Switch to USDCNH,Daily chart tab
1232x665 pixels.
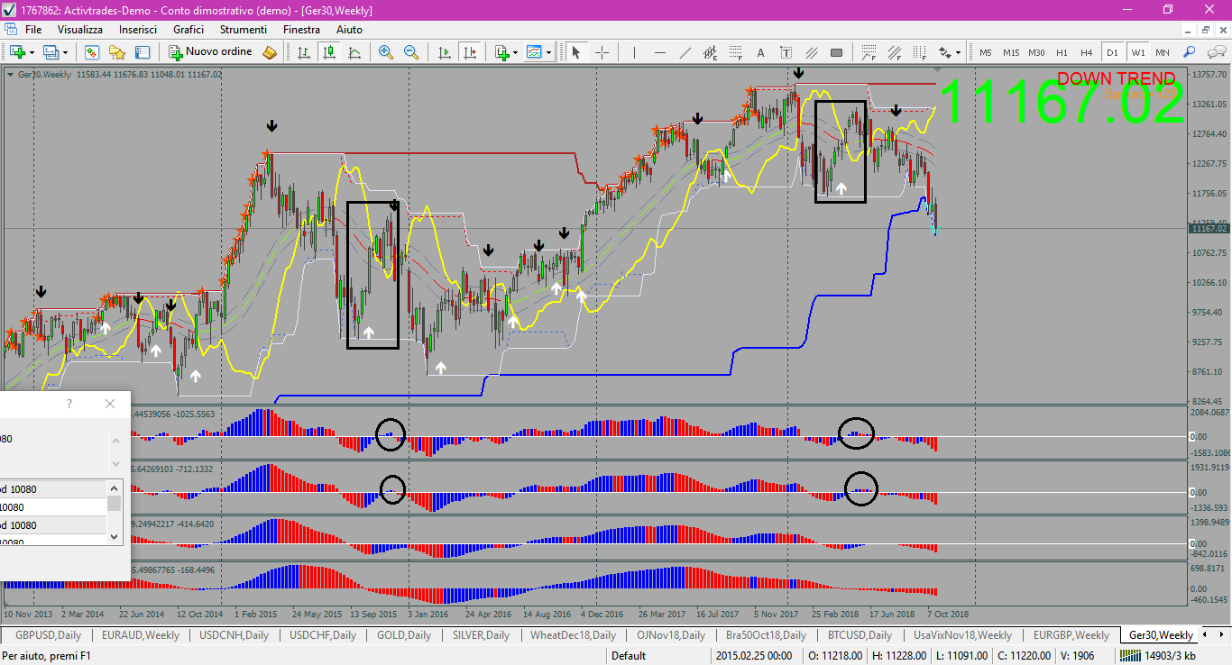click(235, 635)
